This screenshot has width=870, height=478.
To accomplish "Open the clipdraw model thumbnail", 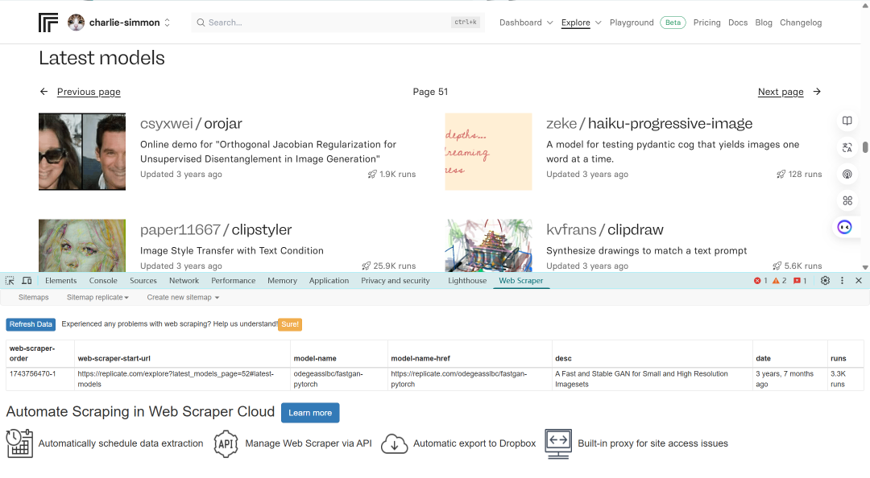I will (488, 245).
